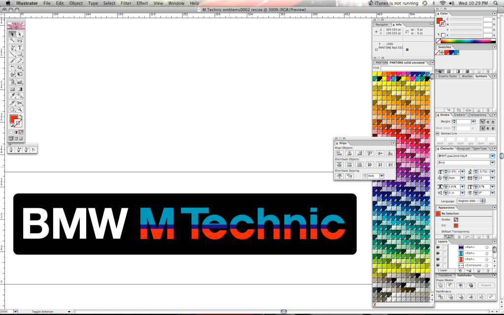The height and width of the screenshot is (315, 504).
Task: Switch to the Paragraph tab
Action: [464, 149]
